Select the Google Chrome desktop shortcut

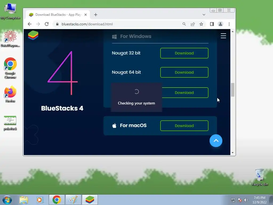pyautogui.click(x=10, y=68)
